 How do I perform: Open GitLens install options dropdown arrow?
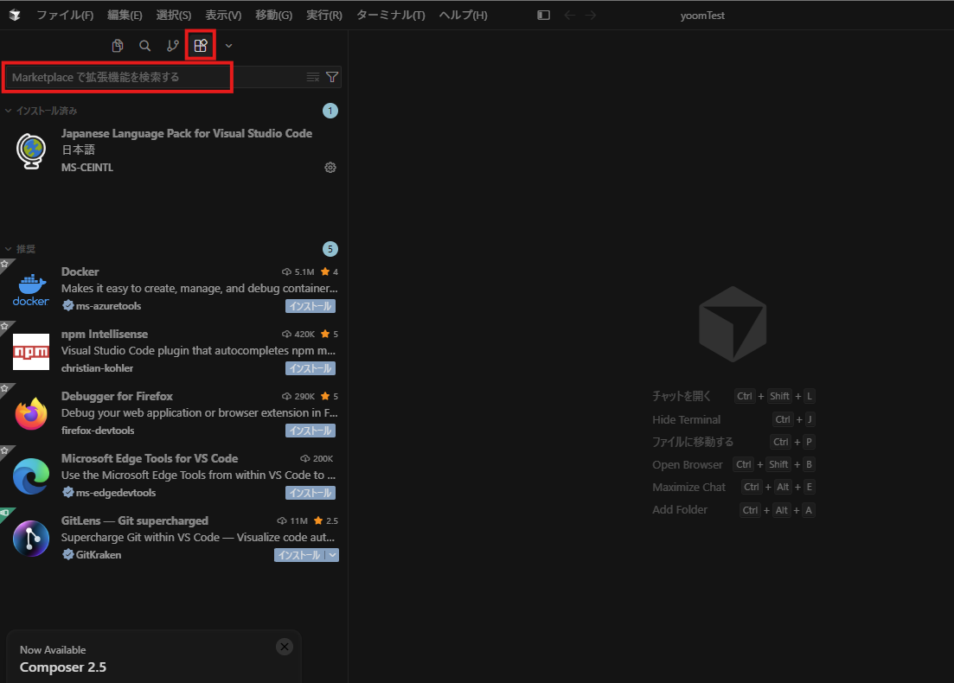coord(332,555)
